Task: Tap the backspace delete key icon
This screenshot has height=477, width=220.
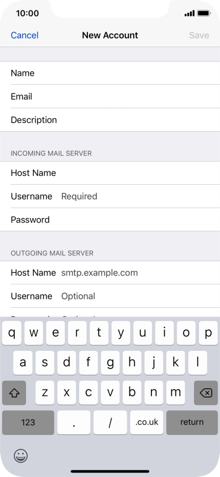Action: pyautogui.click(x=206, y=392)
